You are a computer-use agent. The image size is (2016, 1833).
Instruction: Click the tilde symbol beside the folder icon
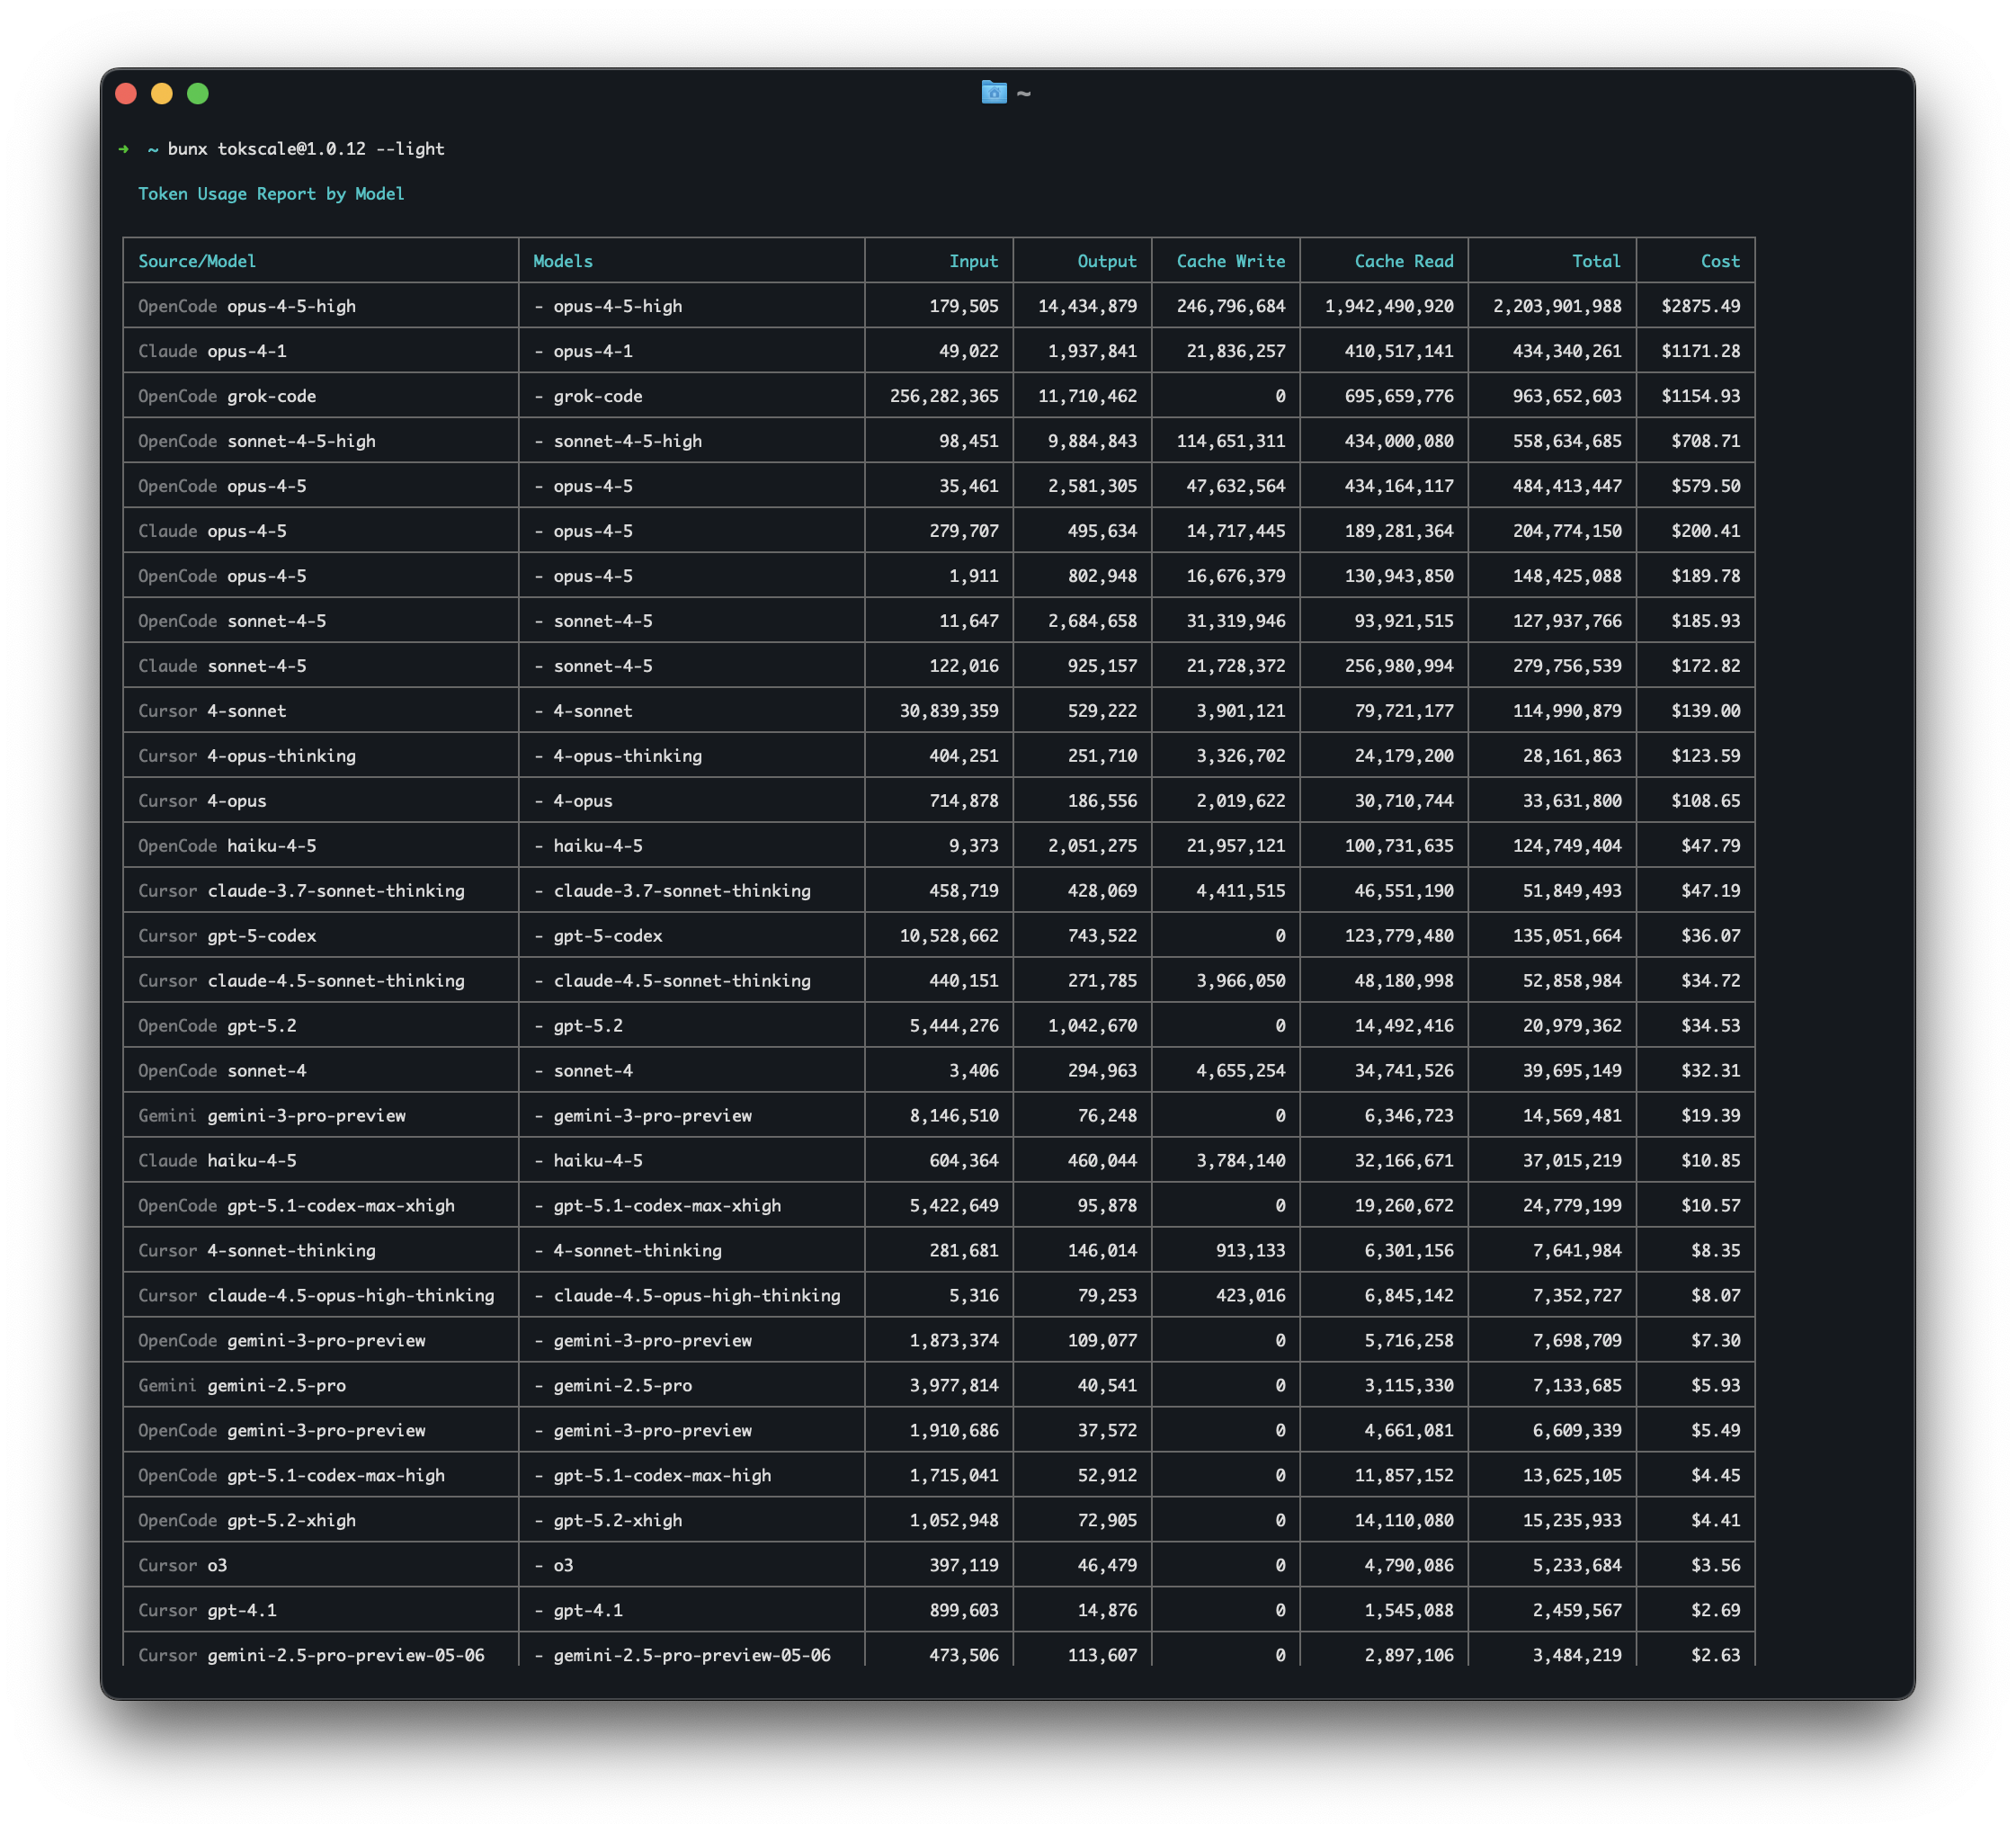pos(1023,93)
